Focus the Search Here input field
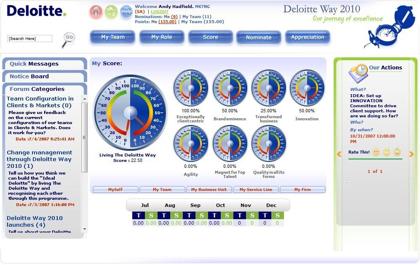This screenshot has height=265, width=420. (x=30, y=39)
